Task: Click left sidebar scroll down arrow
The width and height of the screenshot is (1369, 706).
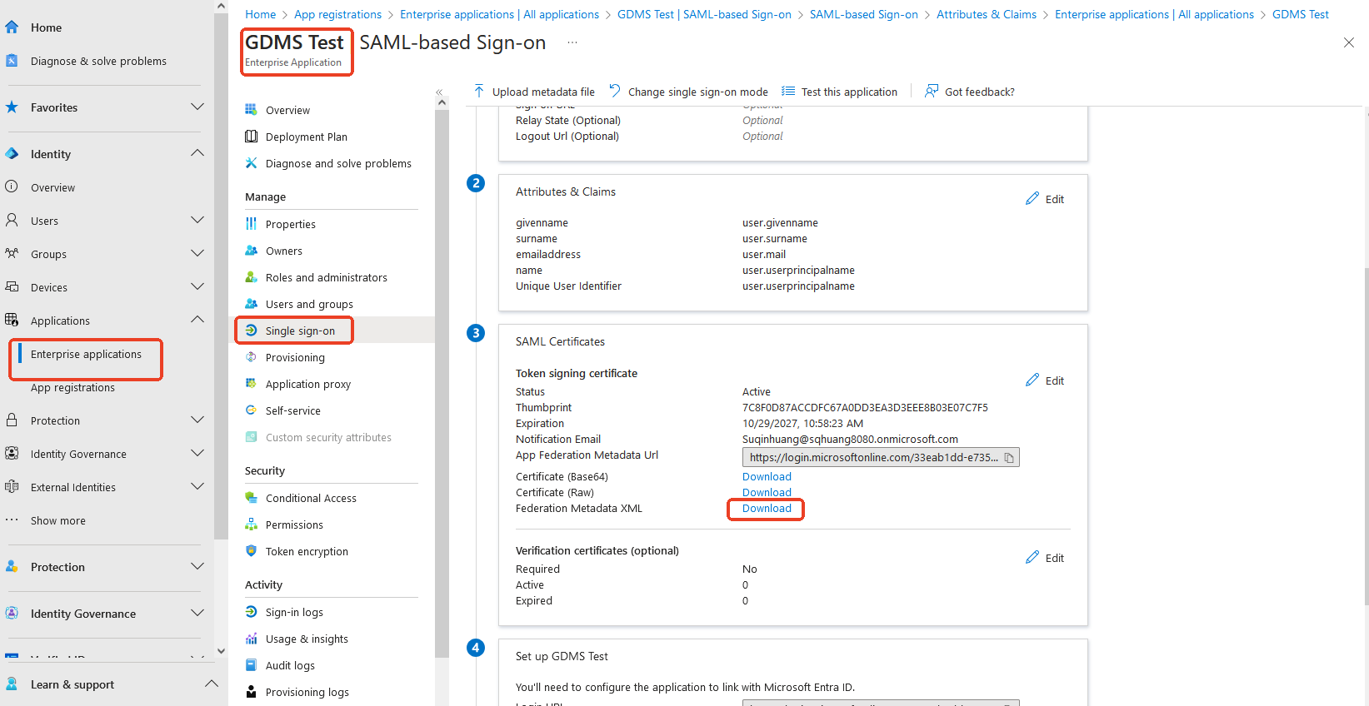Action: click(x=221, y=651)
